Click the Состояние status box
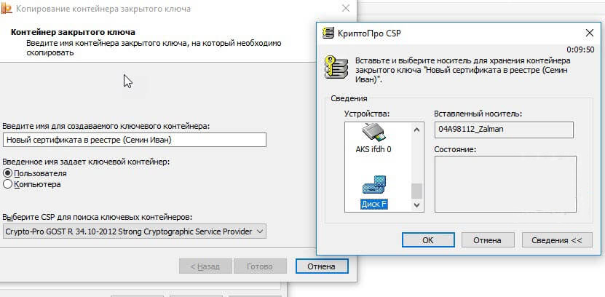The image size is (605, 297). click(x=505, y=184)
